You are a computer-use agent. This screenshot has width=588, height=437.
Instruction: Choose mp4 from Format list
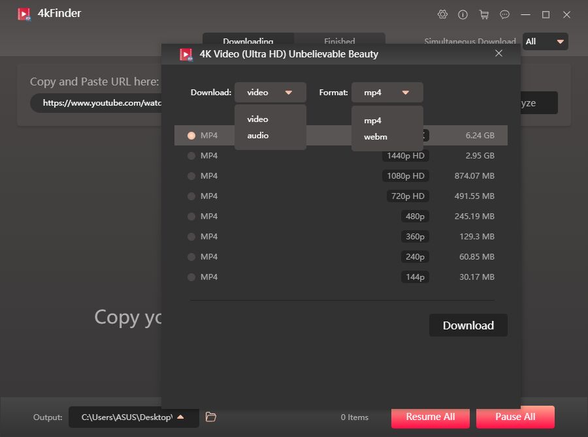click(372, 121)
